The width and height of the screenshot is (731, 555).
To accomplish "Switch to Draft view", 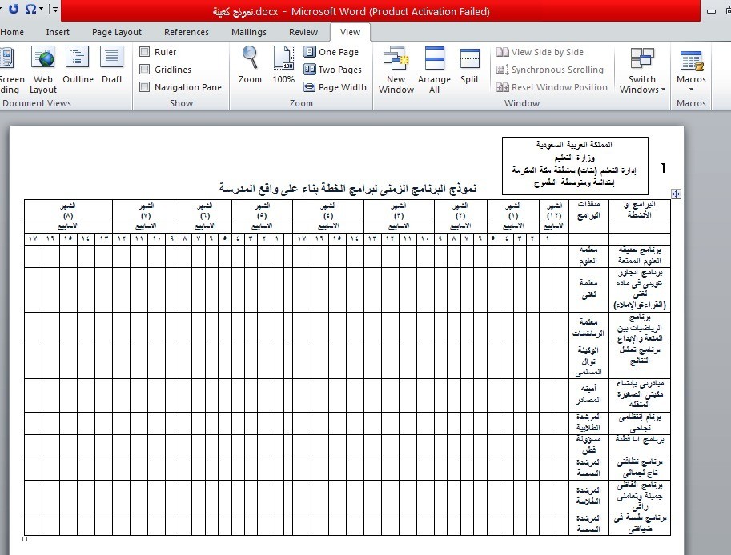I will tap(112, 66).
